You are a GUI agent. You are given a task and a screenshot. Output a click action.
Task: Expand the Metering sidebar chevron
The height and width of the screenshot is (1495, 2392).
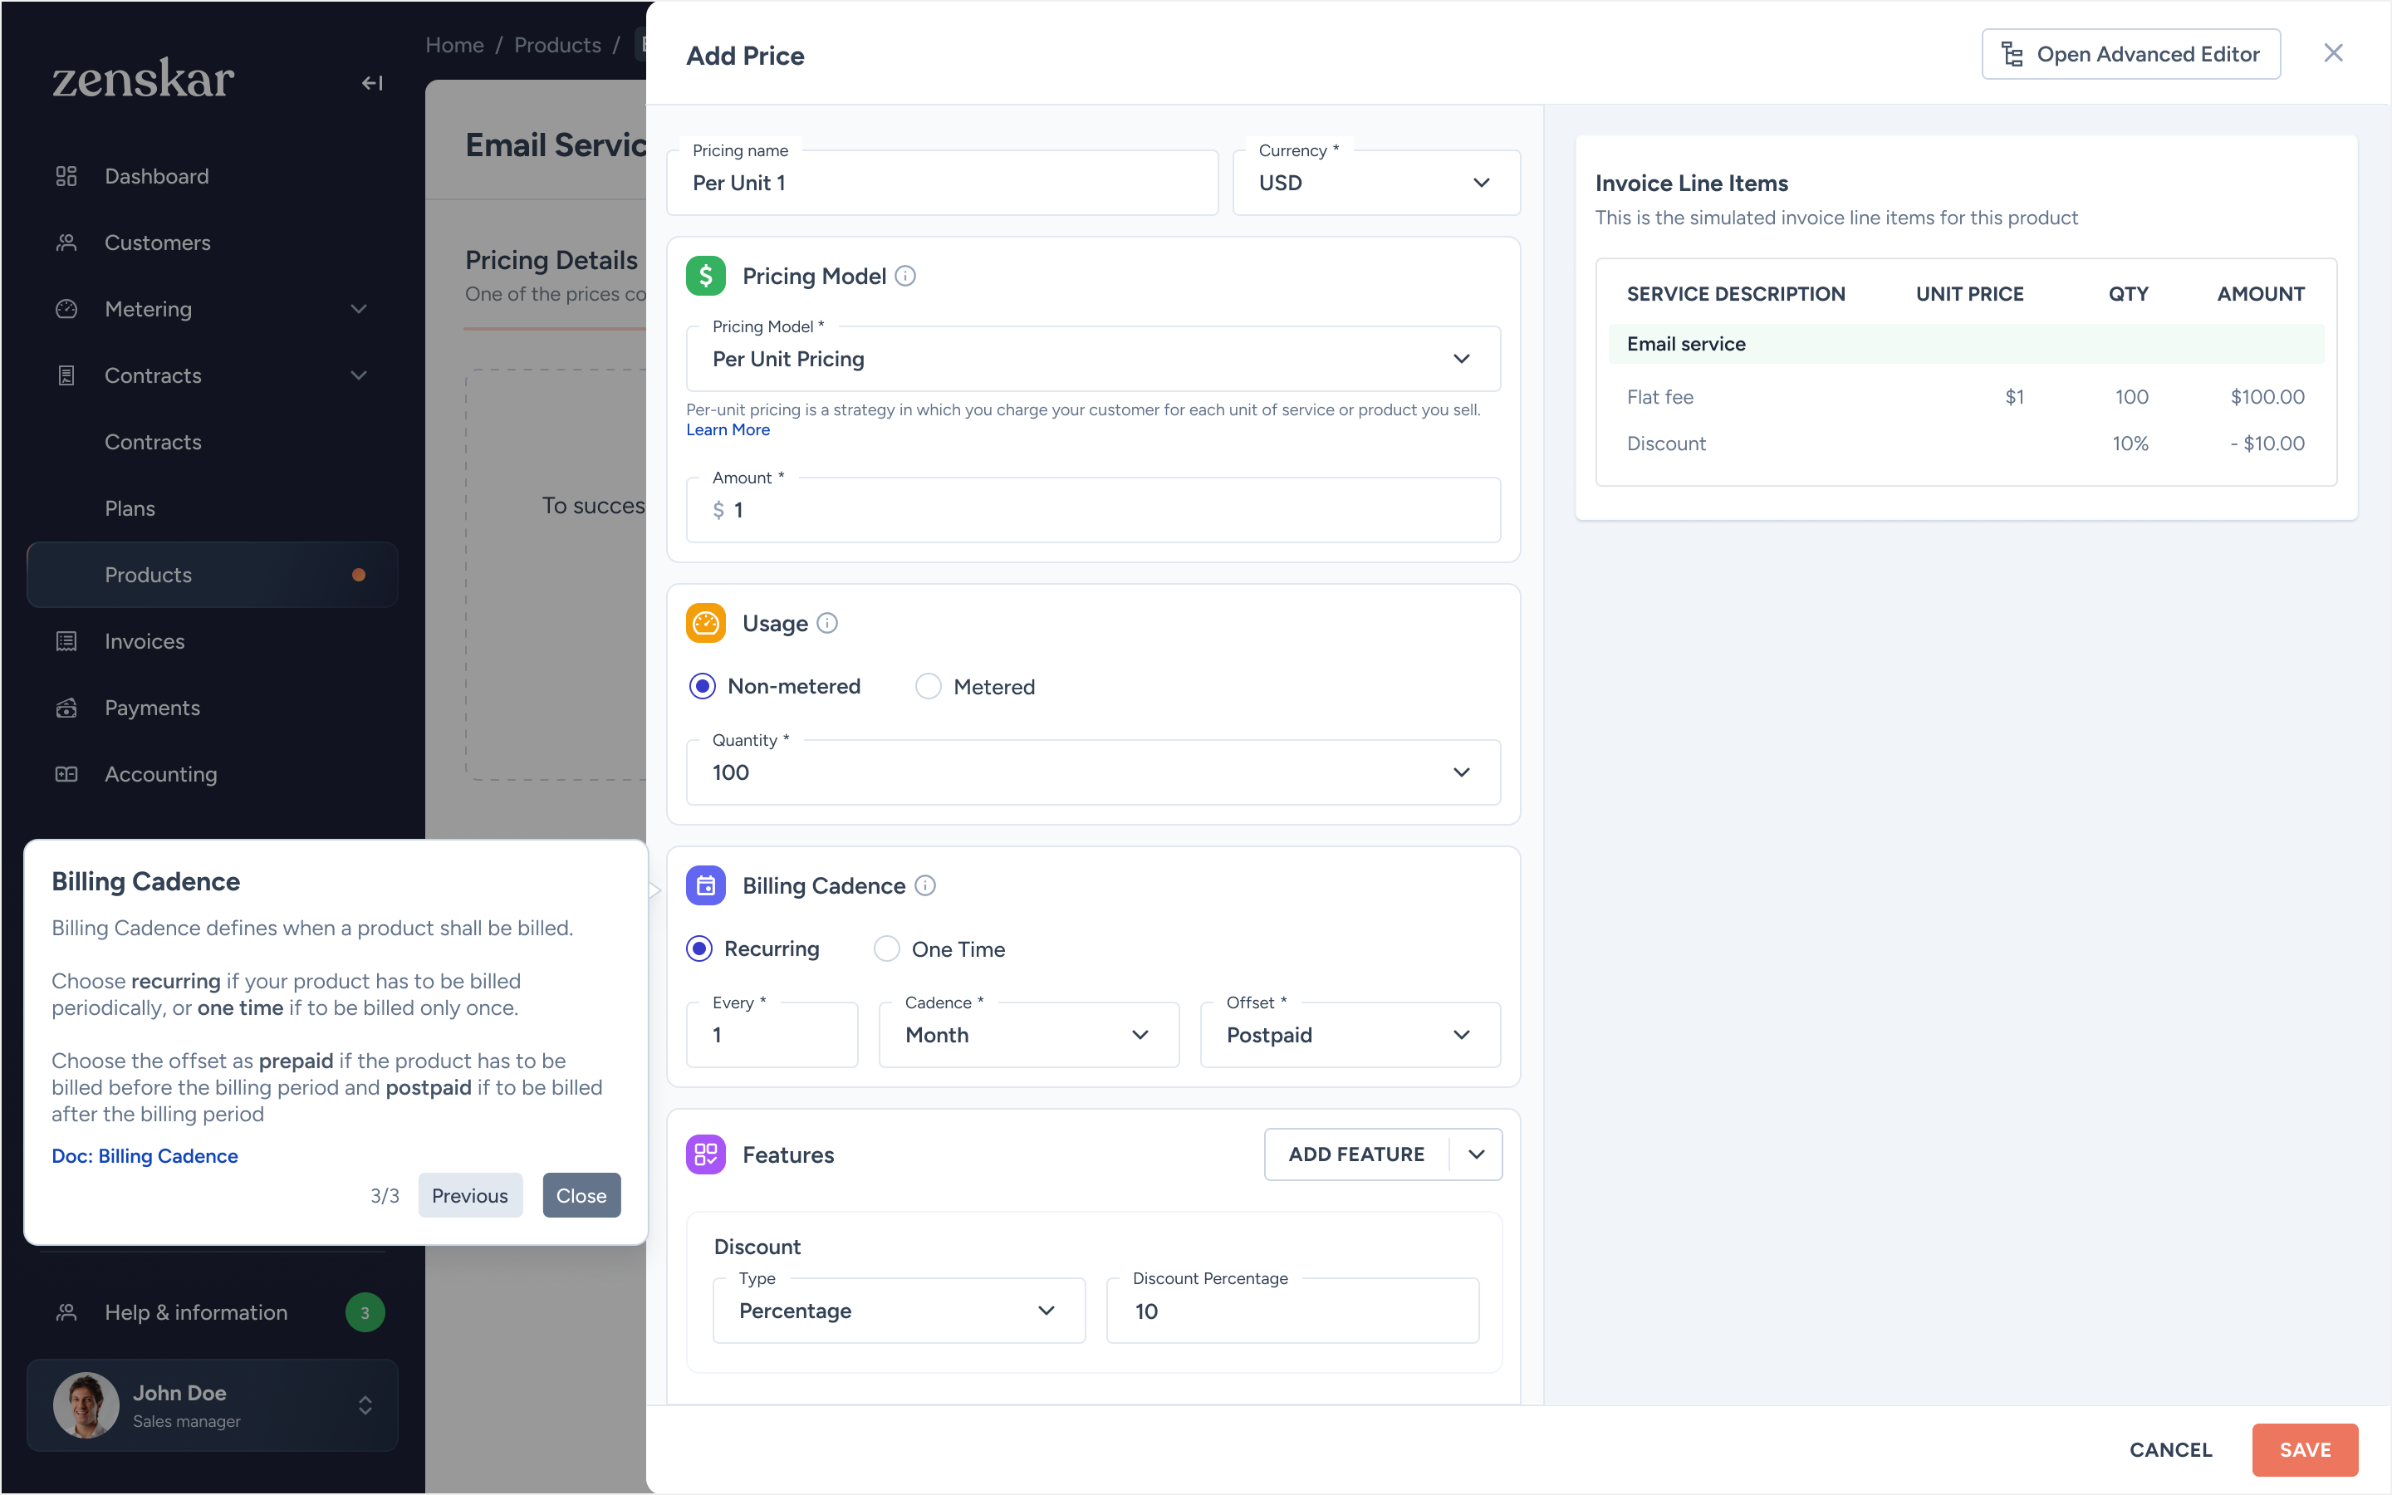(x=359, y=308)
